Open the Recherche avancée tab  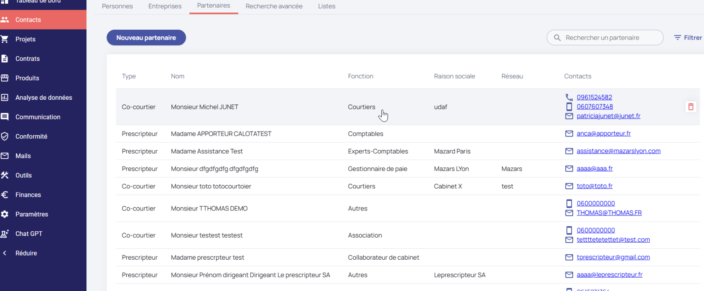click(x=274, y=6)
